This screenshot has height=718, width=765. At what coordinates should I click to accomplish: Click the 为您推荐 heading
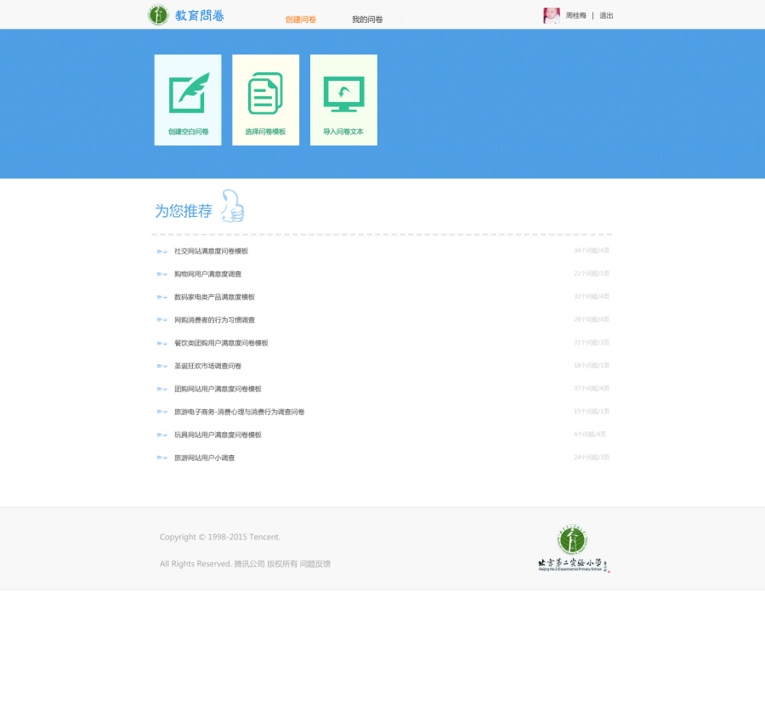(x=184, y=211)
